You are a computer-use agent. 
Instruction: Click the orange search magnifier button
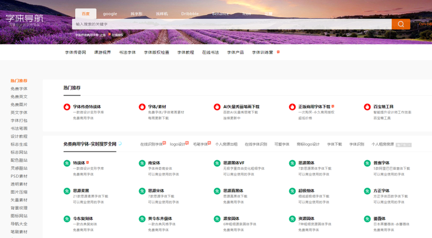[401, 24]
